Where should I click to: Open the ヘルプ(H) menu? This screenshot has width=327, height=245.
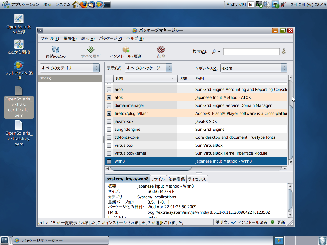(135, 38)
